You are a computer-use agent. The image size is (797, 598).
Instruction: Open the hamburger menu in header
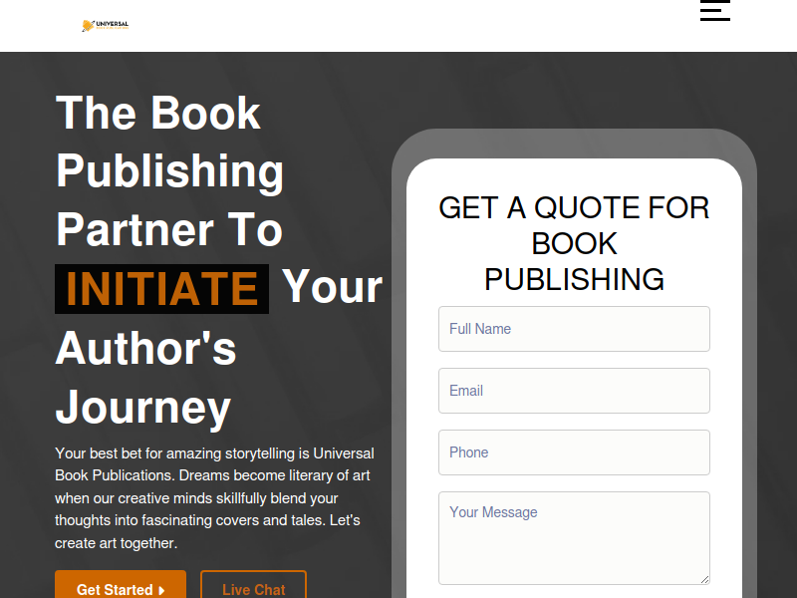(x=714, y=10)
